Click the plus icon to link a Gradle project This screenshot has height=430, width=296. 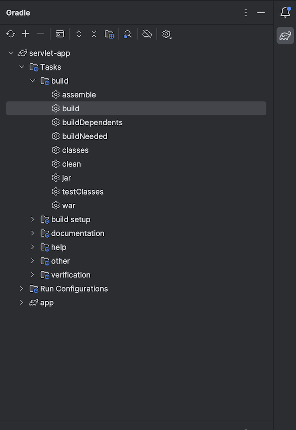coord(26,34)
